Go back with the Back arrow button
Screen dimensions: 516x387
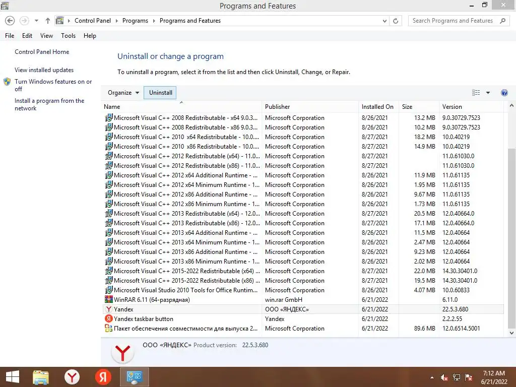(10, 21)
